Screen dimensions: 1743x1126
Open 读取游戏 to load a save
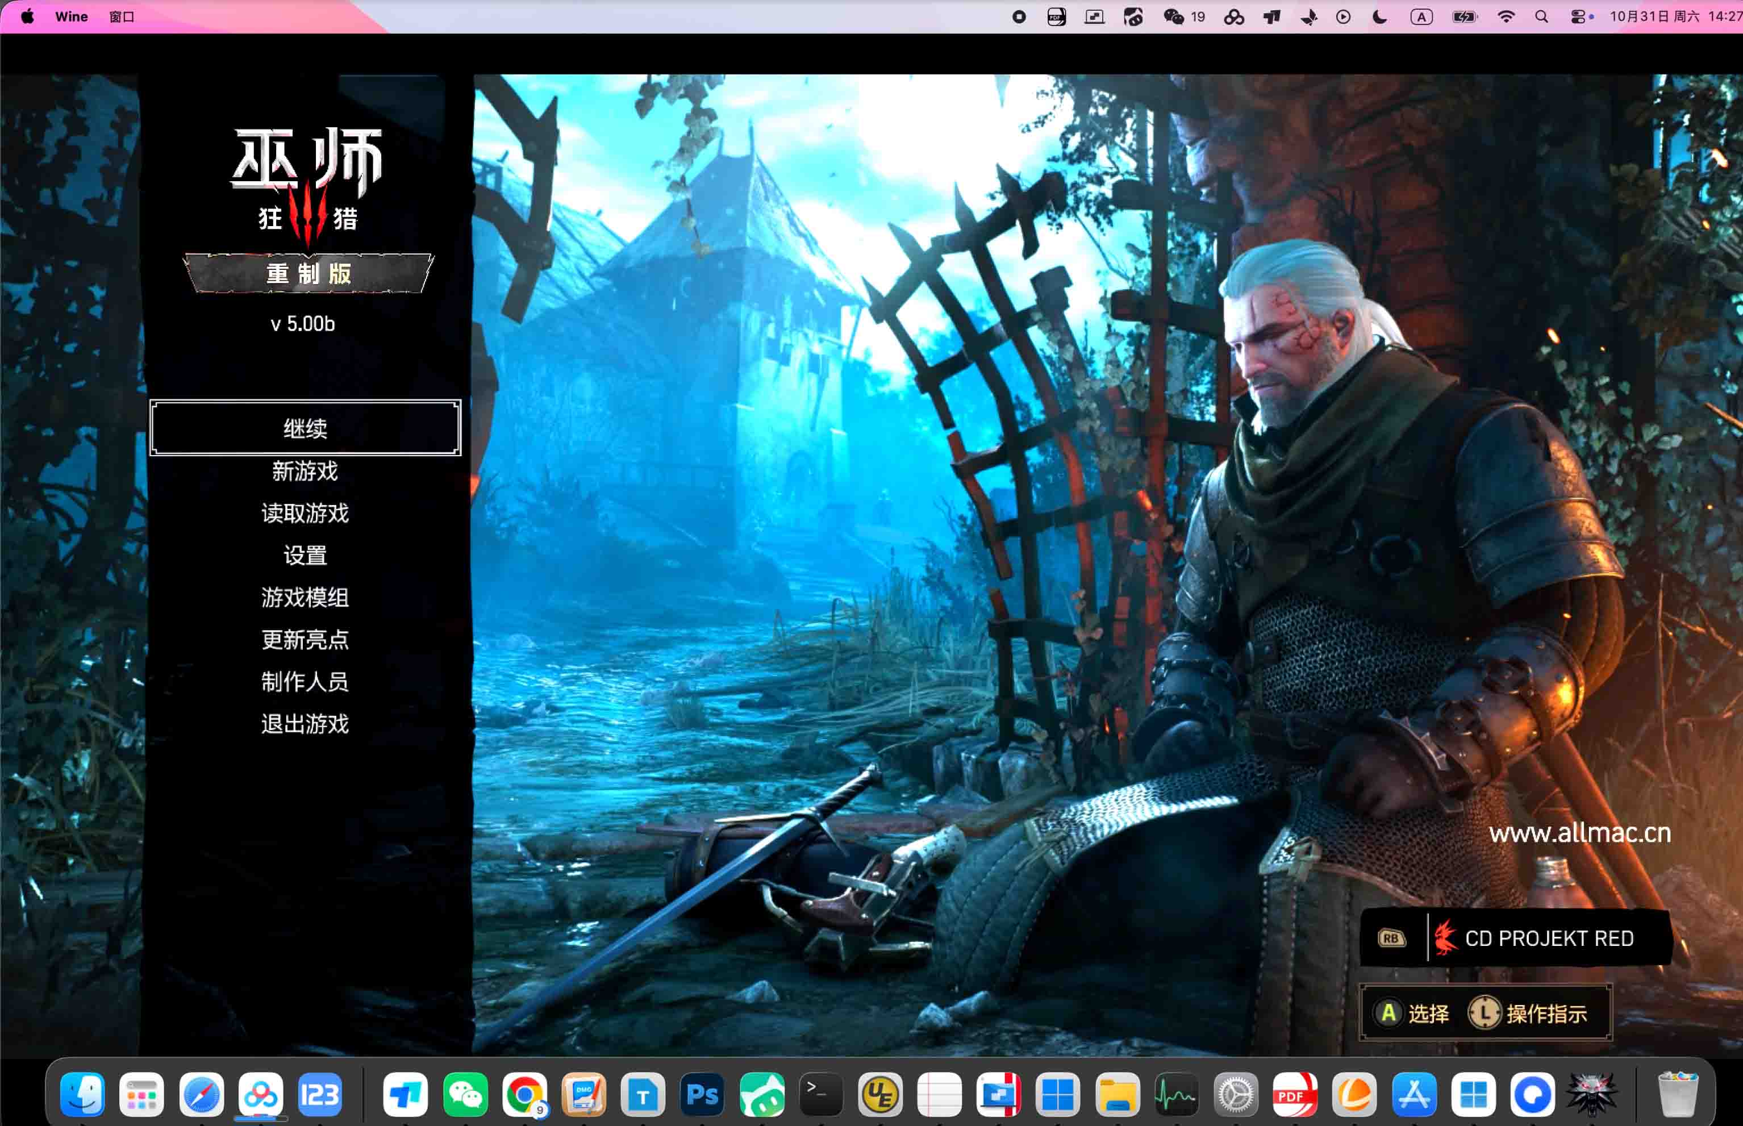click(x=305, y=513)
